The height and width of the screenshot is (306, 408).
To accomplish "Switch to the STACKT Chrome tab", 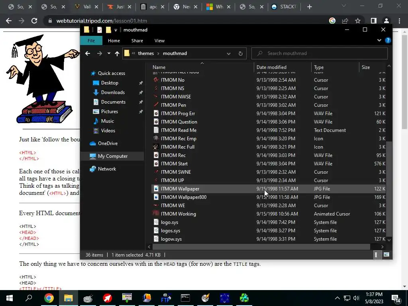I will 284,7.
